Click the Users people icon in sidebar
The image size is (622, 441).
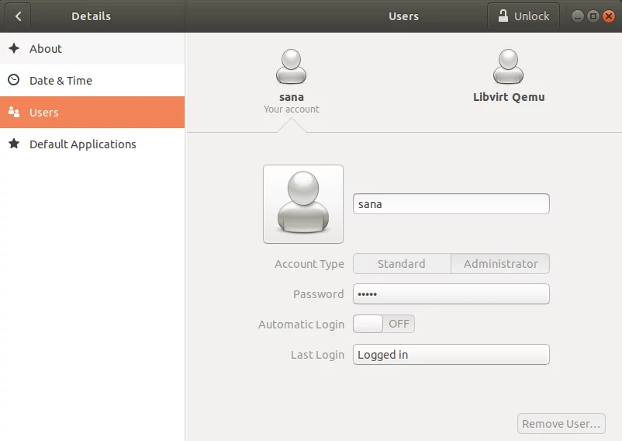tap(14, 113)
